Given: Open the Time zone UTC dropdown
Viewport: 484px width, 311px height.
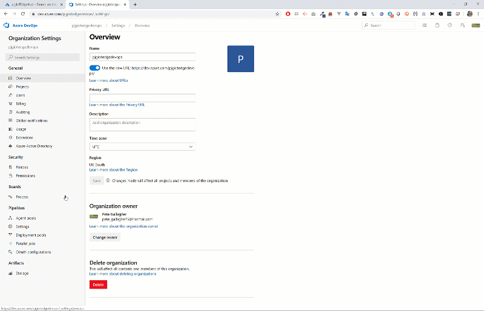Looking at the screenshot, I should pyautogui.click(x=142, y=146).
